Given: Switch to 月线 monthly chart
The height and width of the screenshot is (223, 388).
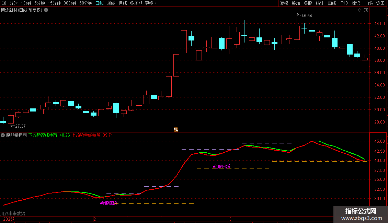Looking at the screenshot, I should pyautogui.click(x=123, y=3).
